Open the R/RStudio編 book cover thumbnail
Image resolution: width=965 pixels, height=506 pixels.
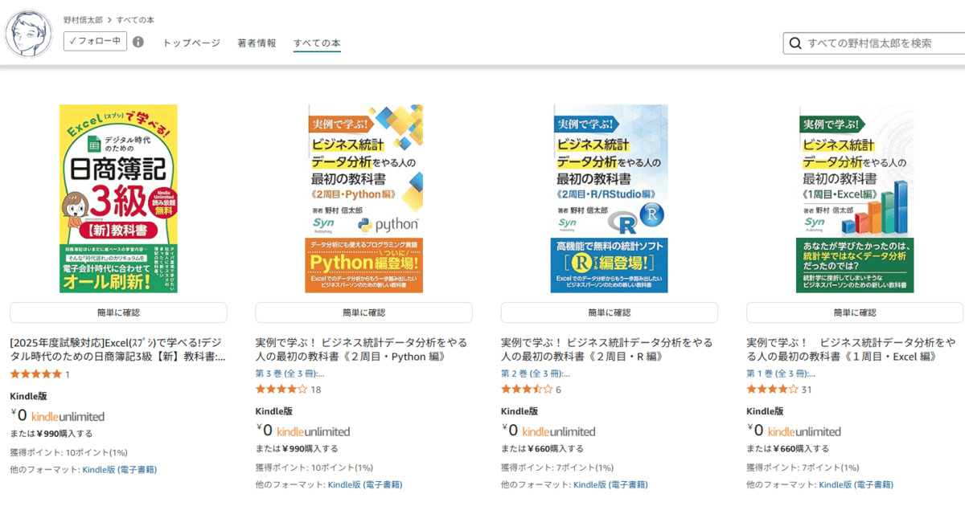coord(609,198)
